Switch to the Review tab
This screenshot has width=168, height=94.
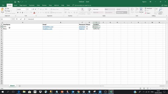(x=44, y=5)
